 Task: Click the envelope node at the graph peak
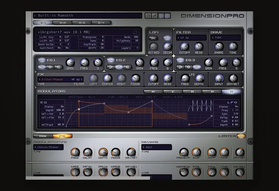tap(152, 101)
